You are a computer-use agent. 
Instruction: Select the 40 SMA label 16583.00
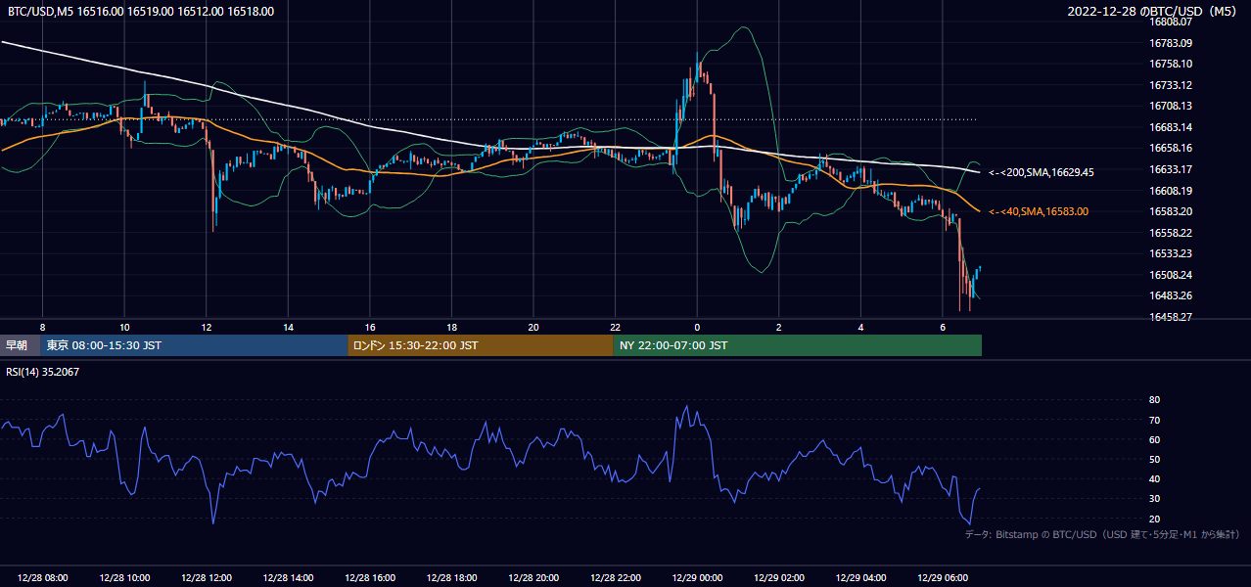(x=1039, y=211)
